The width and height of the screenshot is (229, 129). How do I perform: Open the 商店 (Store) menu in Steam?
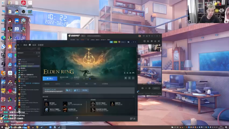25,45
